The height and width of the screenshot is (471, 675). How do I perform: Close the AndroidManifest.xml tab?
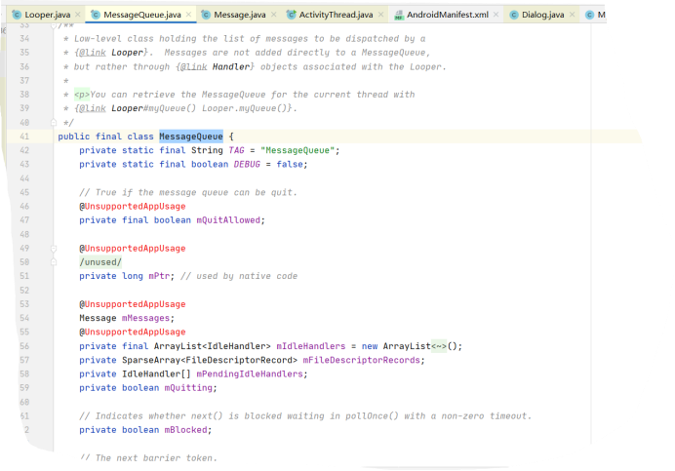496,15
